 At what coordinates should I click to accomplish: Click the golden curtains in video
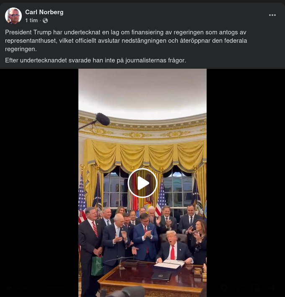pyautogui.click(x=145, y=155)
